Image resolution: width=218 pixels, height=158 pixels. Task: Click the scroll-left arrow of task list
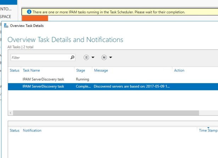(x=11, y=113)
